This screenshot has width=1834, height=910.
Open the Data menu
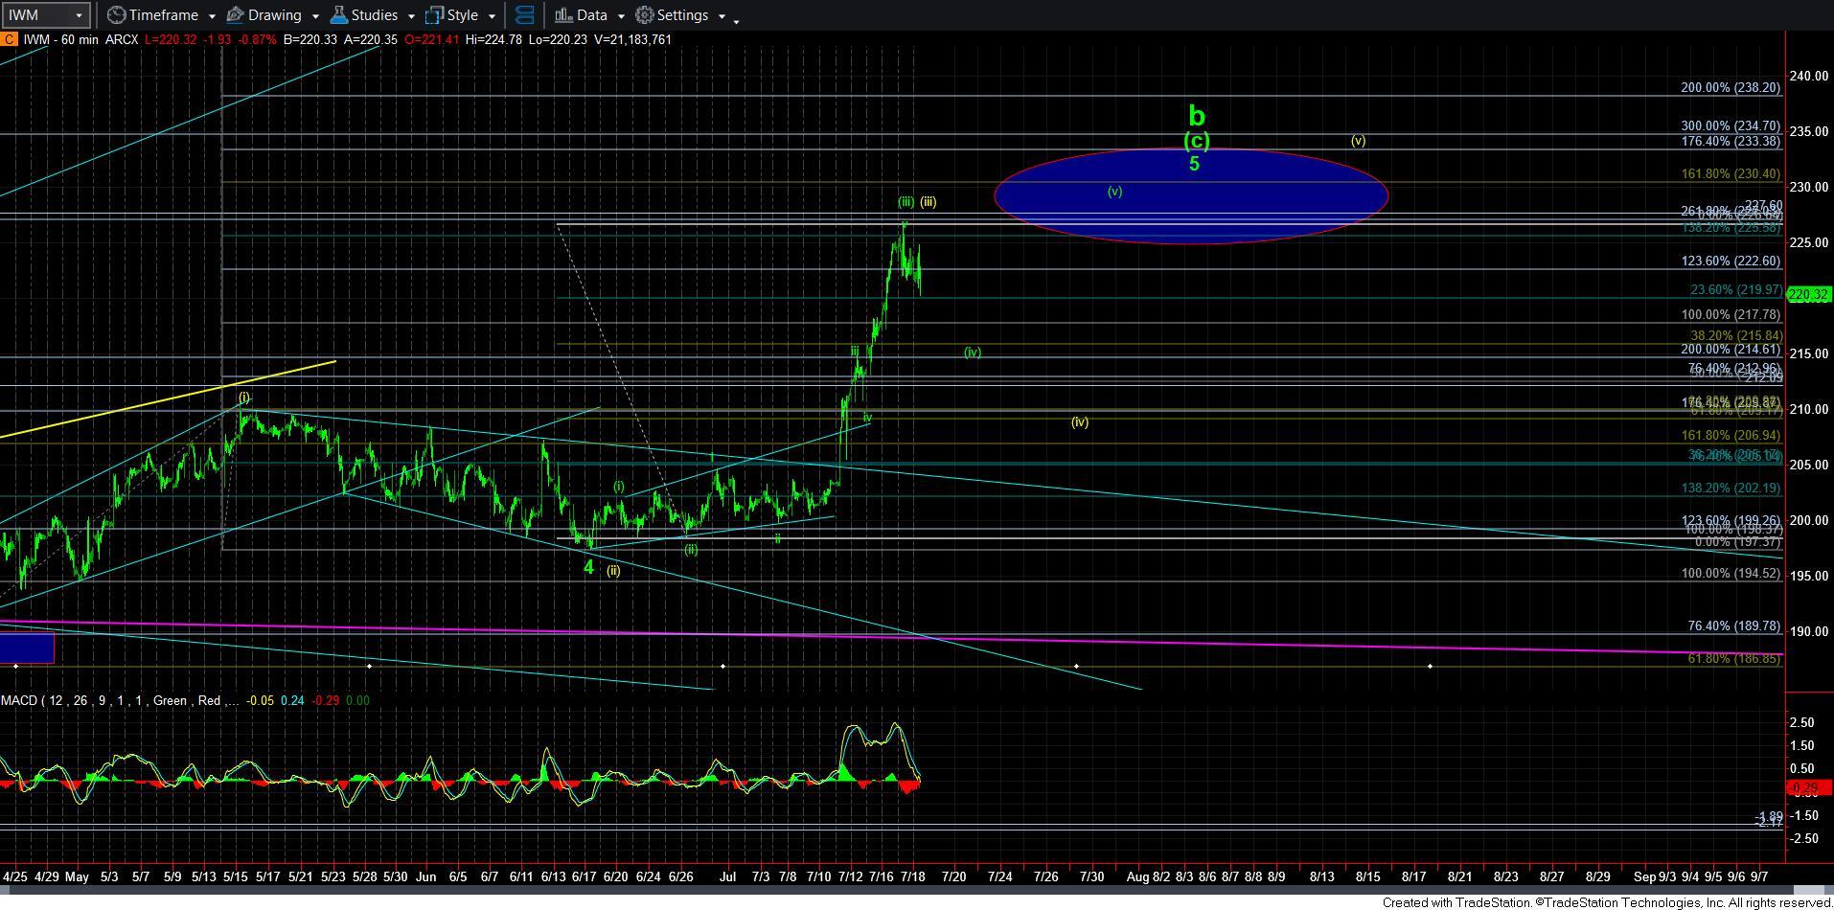591,15
